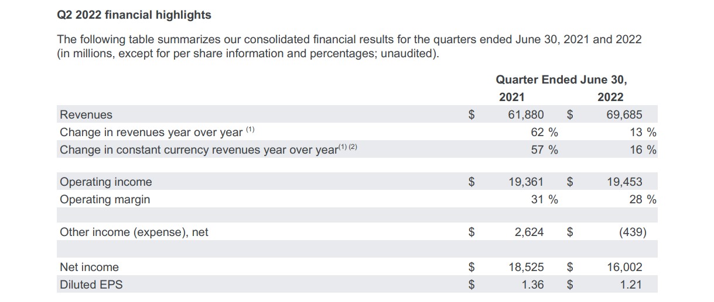Viewport: 714px width, 302px height.
Task: Select the 19,453 operating income figure
Action: (624, 182)
